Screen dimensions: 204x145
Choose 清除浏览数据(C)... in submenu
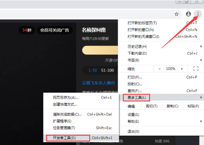[x=81, y=114]
